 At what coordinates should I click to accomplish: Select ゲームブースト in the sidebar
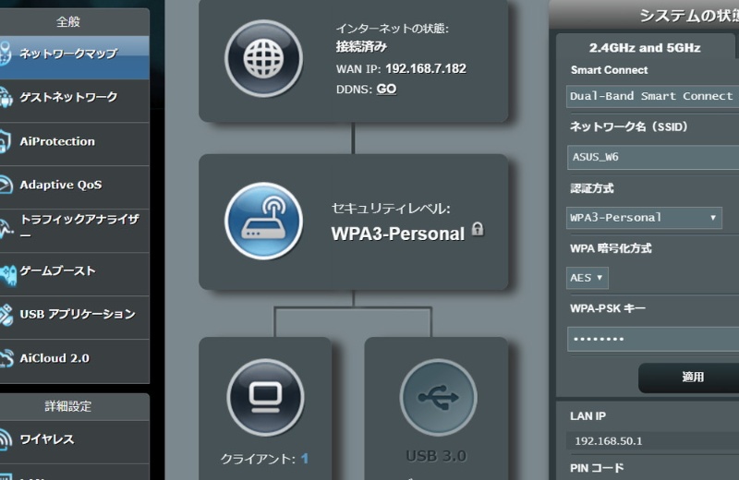click(74, 271)
